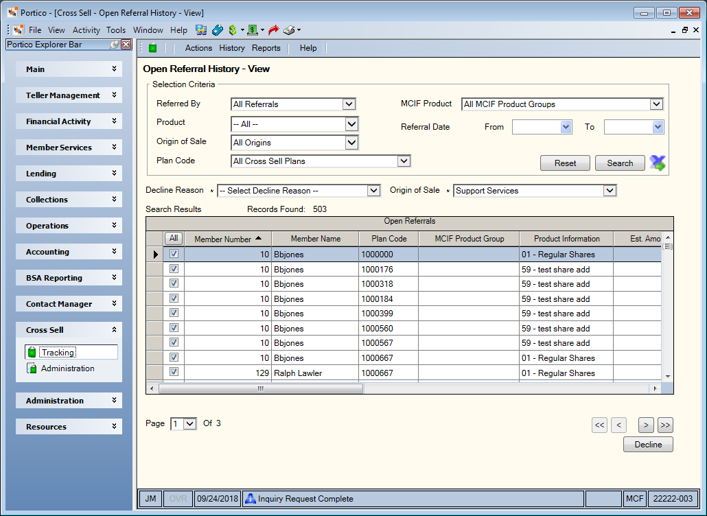Open the All Origins dropdown in Selection Criteria
This screenshot has width=707, height=516.
click(351, 143)
